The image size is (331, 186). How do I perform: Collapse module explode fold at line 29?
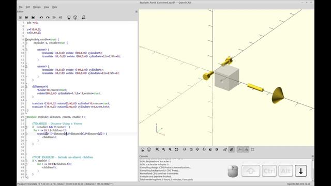tap(26, 117)
